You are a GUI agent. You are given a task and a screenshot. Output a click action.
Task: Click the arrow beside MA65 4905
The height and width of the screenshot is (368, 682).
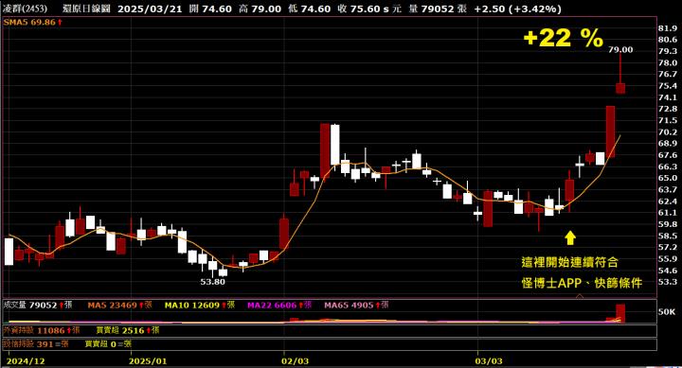[x=378, y=306]
